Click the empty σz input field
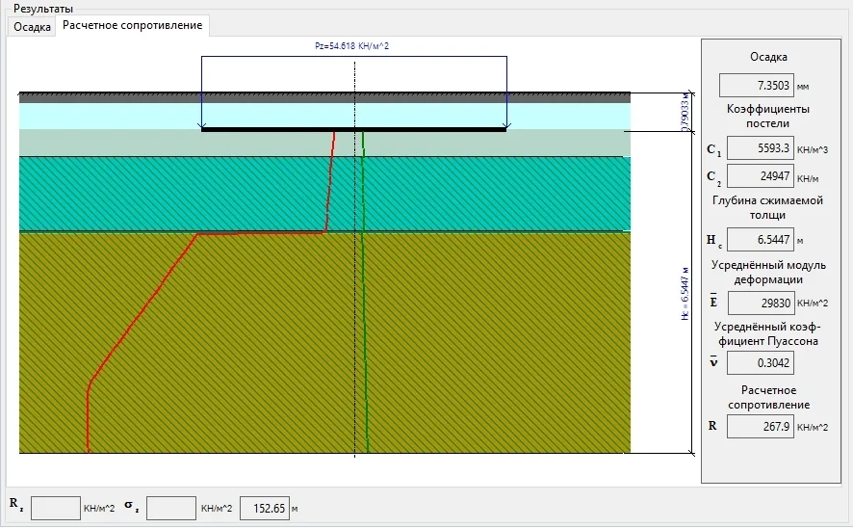 pyautogui.click(x=171, y=508)
